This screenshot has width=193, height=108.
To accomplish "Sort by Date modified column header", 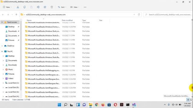I will [67, 20].
